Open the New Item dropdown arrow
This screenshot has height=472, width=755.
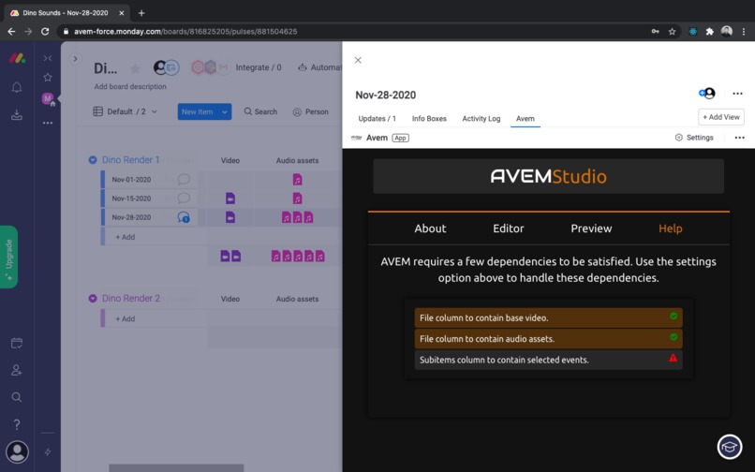225,111
